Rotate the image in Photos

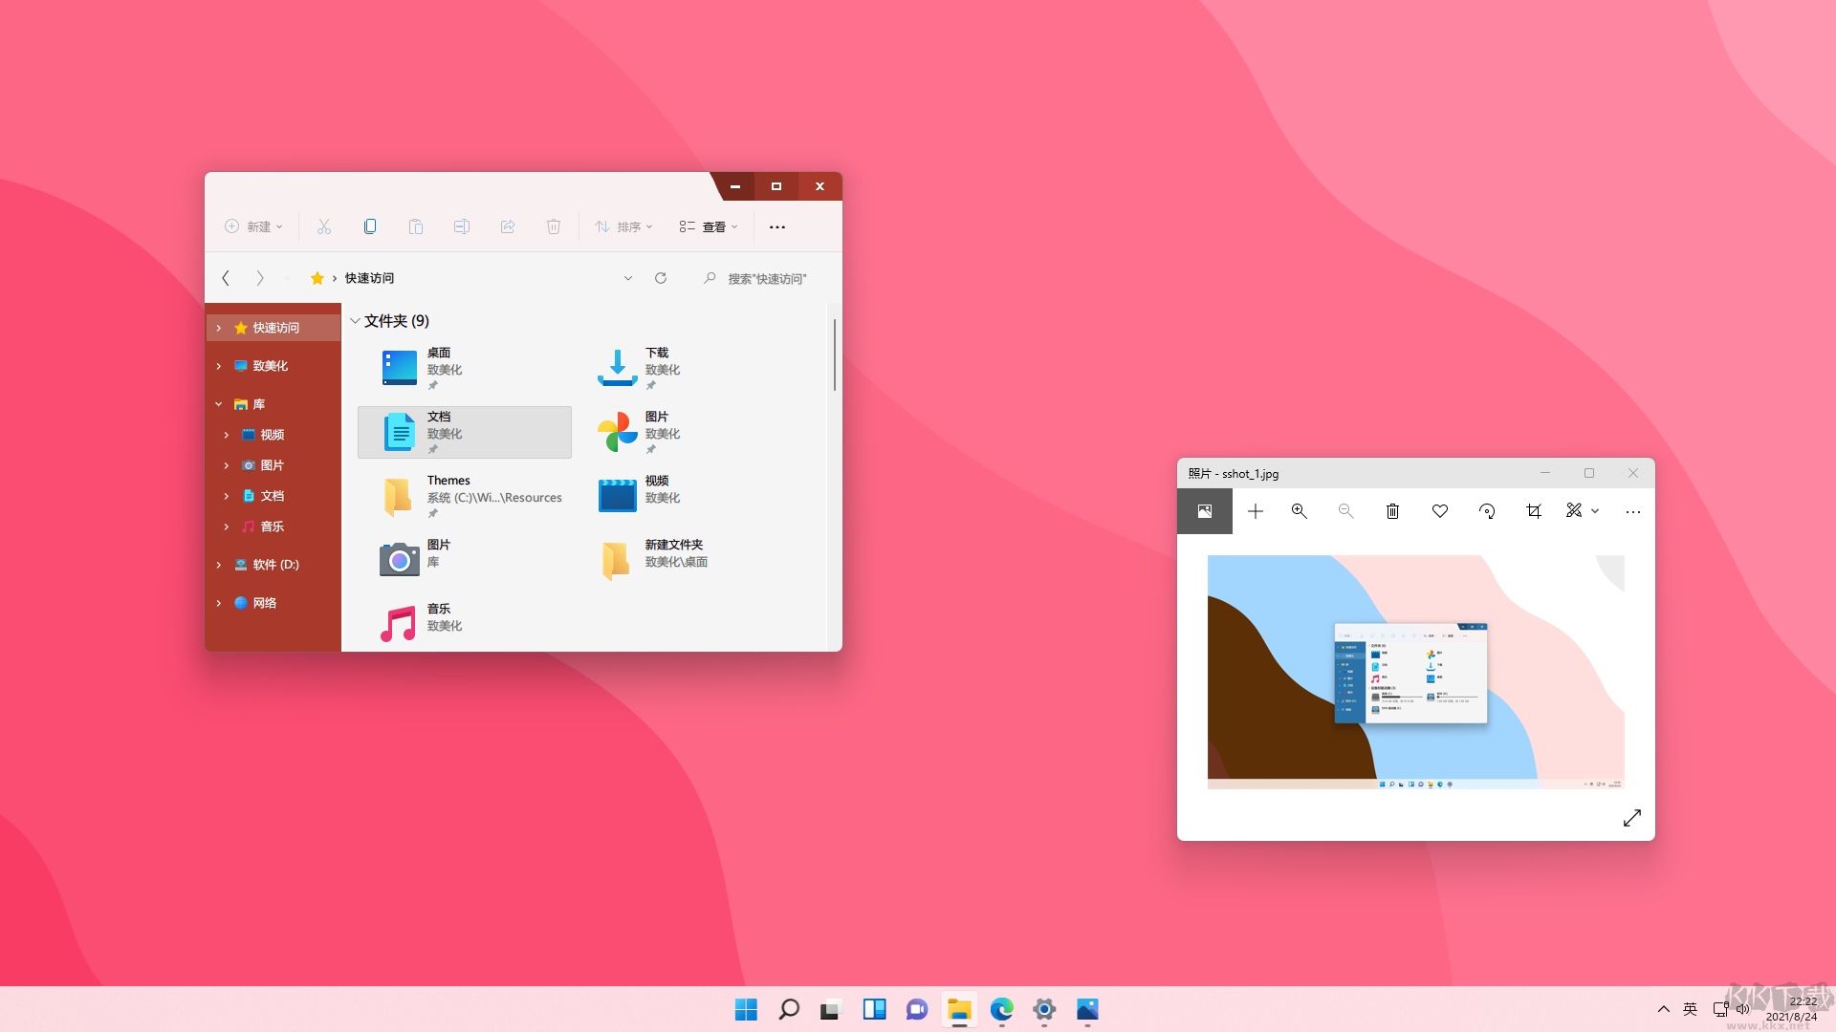tap(1486, 511)
